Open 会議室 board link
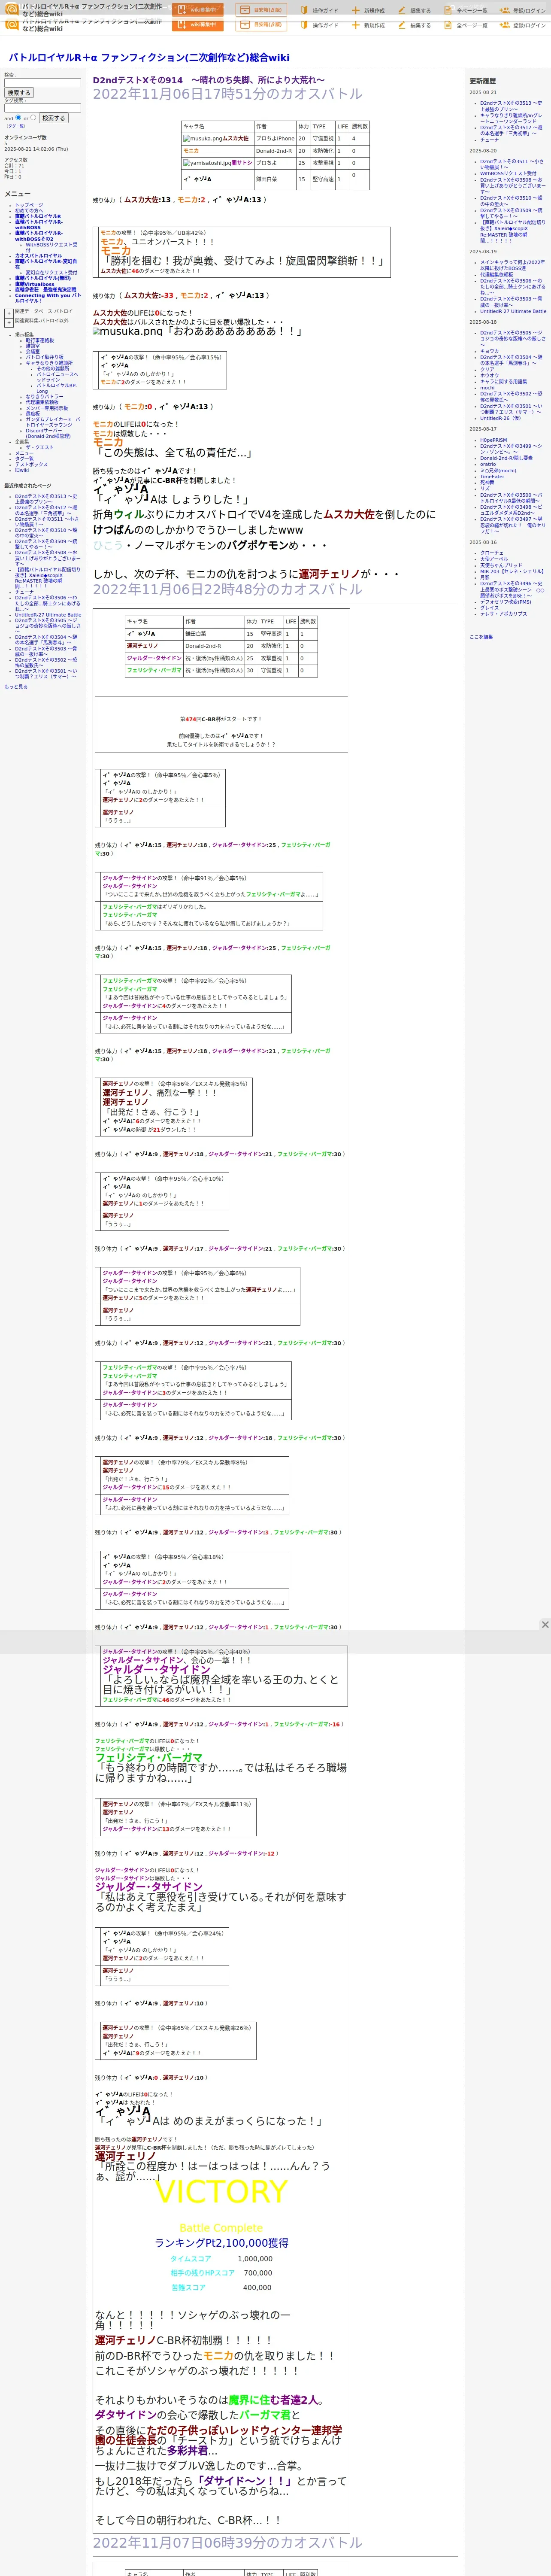 pyautogui.click(x=33, y=351)
